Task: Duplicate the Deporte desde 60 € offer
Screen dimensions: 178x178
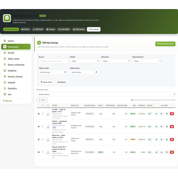Action: pos(167,152)
